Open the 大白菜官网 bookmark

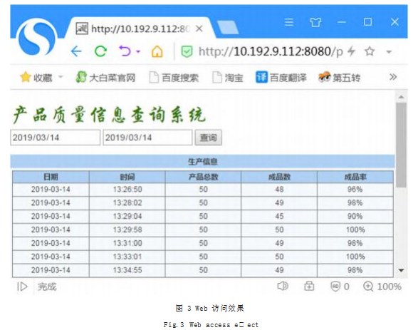tap(105, 78)
